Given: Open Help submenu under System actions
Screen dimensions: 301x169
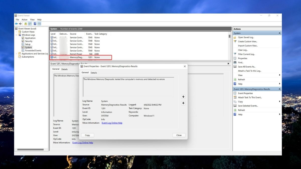Looking at the screenshot, I should coord(257,84).
